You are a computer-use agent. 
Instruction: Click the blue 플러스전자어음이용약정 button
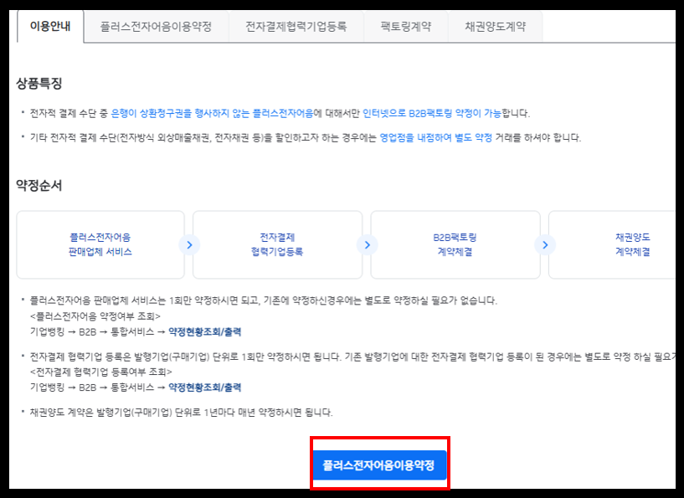click(x=379, y=465)
